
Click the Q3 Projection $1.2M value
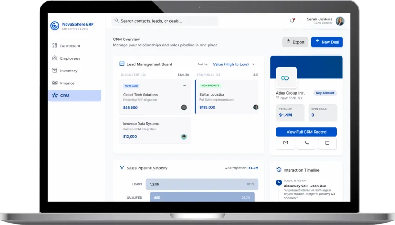point(253,168)
